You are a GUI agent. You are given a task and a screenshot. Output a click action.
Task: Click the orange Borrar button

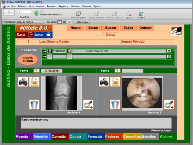(93, 28)
